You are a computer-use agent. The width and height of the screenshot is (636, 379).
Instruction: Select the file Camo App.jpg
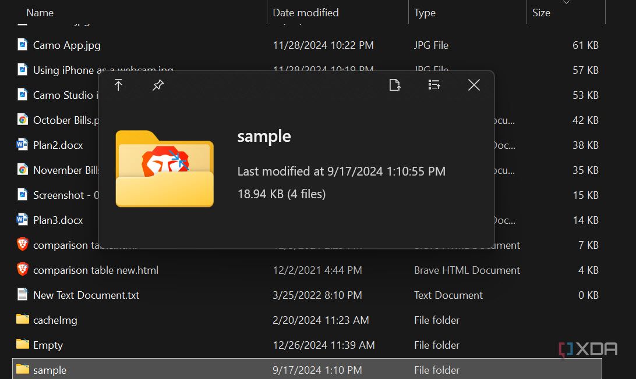66,45
